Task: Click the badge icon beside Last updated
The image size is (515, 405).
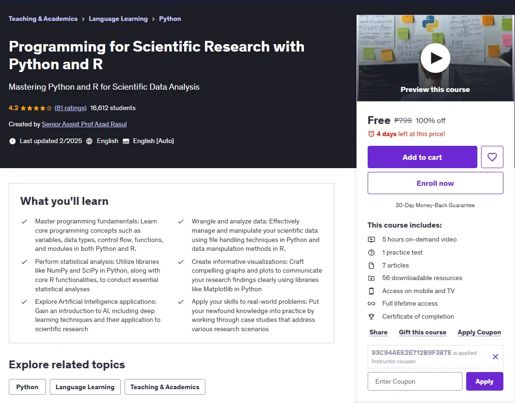Action: coord(13,141)
